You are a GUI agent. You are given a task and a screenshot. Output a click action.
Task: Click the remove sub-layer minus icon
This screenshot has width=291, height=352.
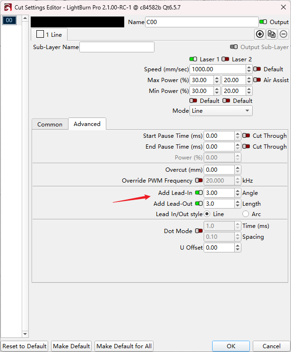tap(283, 34)
